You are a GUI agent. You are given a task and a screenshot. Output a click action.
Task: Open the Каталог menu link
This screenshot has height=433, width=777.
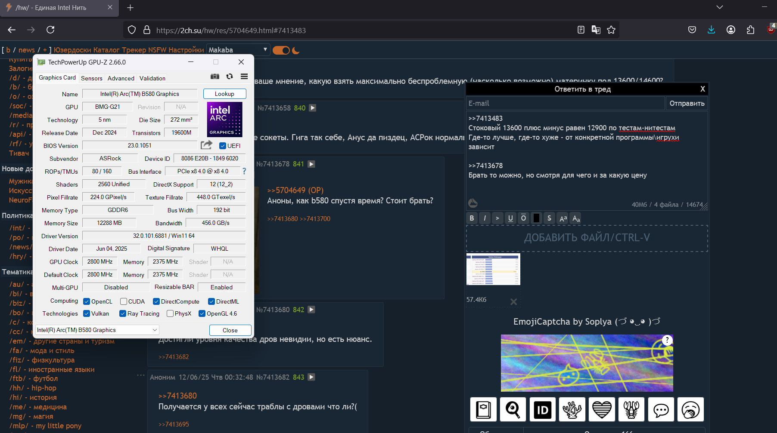(x=106, y=50)
